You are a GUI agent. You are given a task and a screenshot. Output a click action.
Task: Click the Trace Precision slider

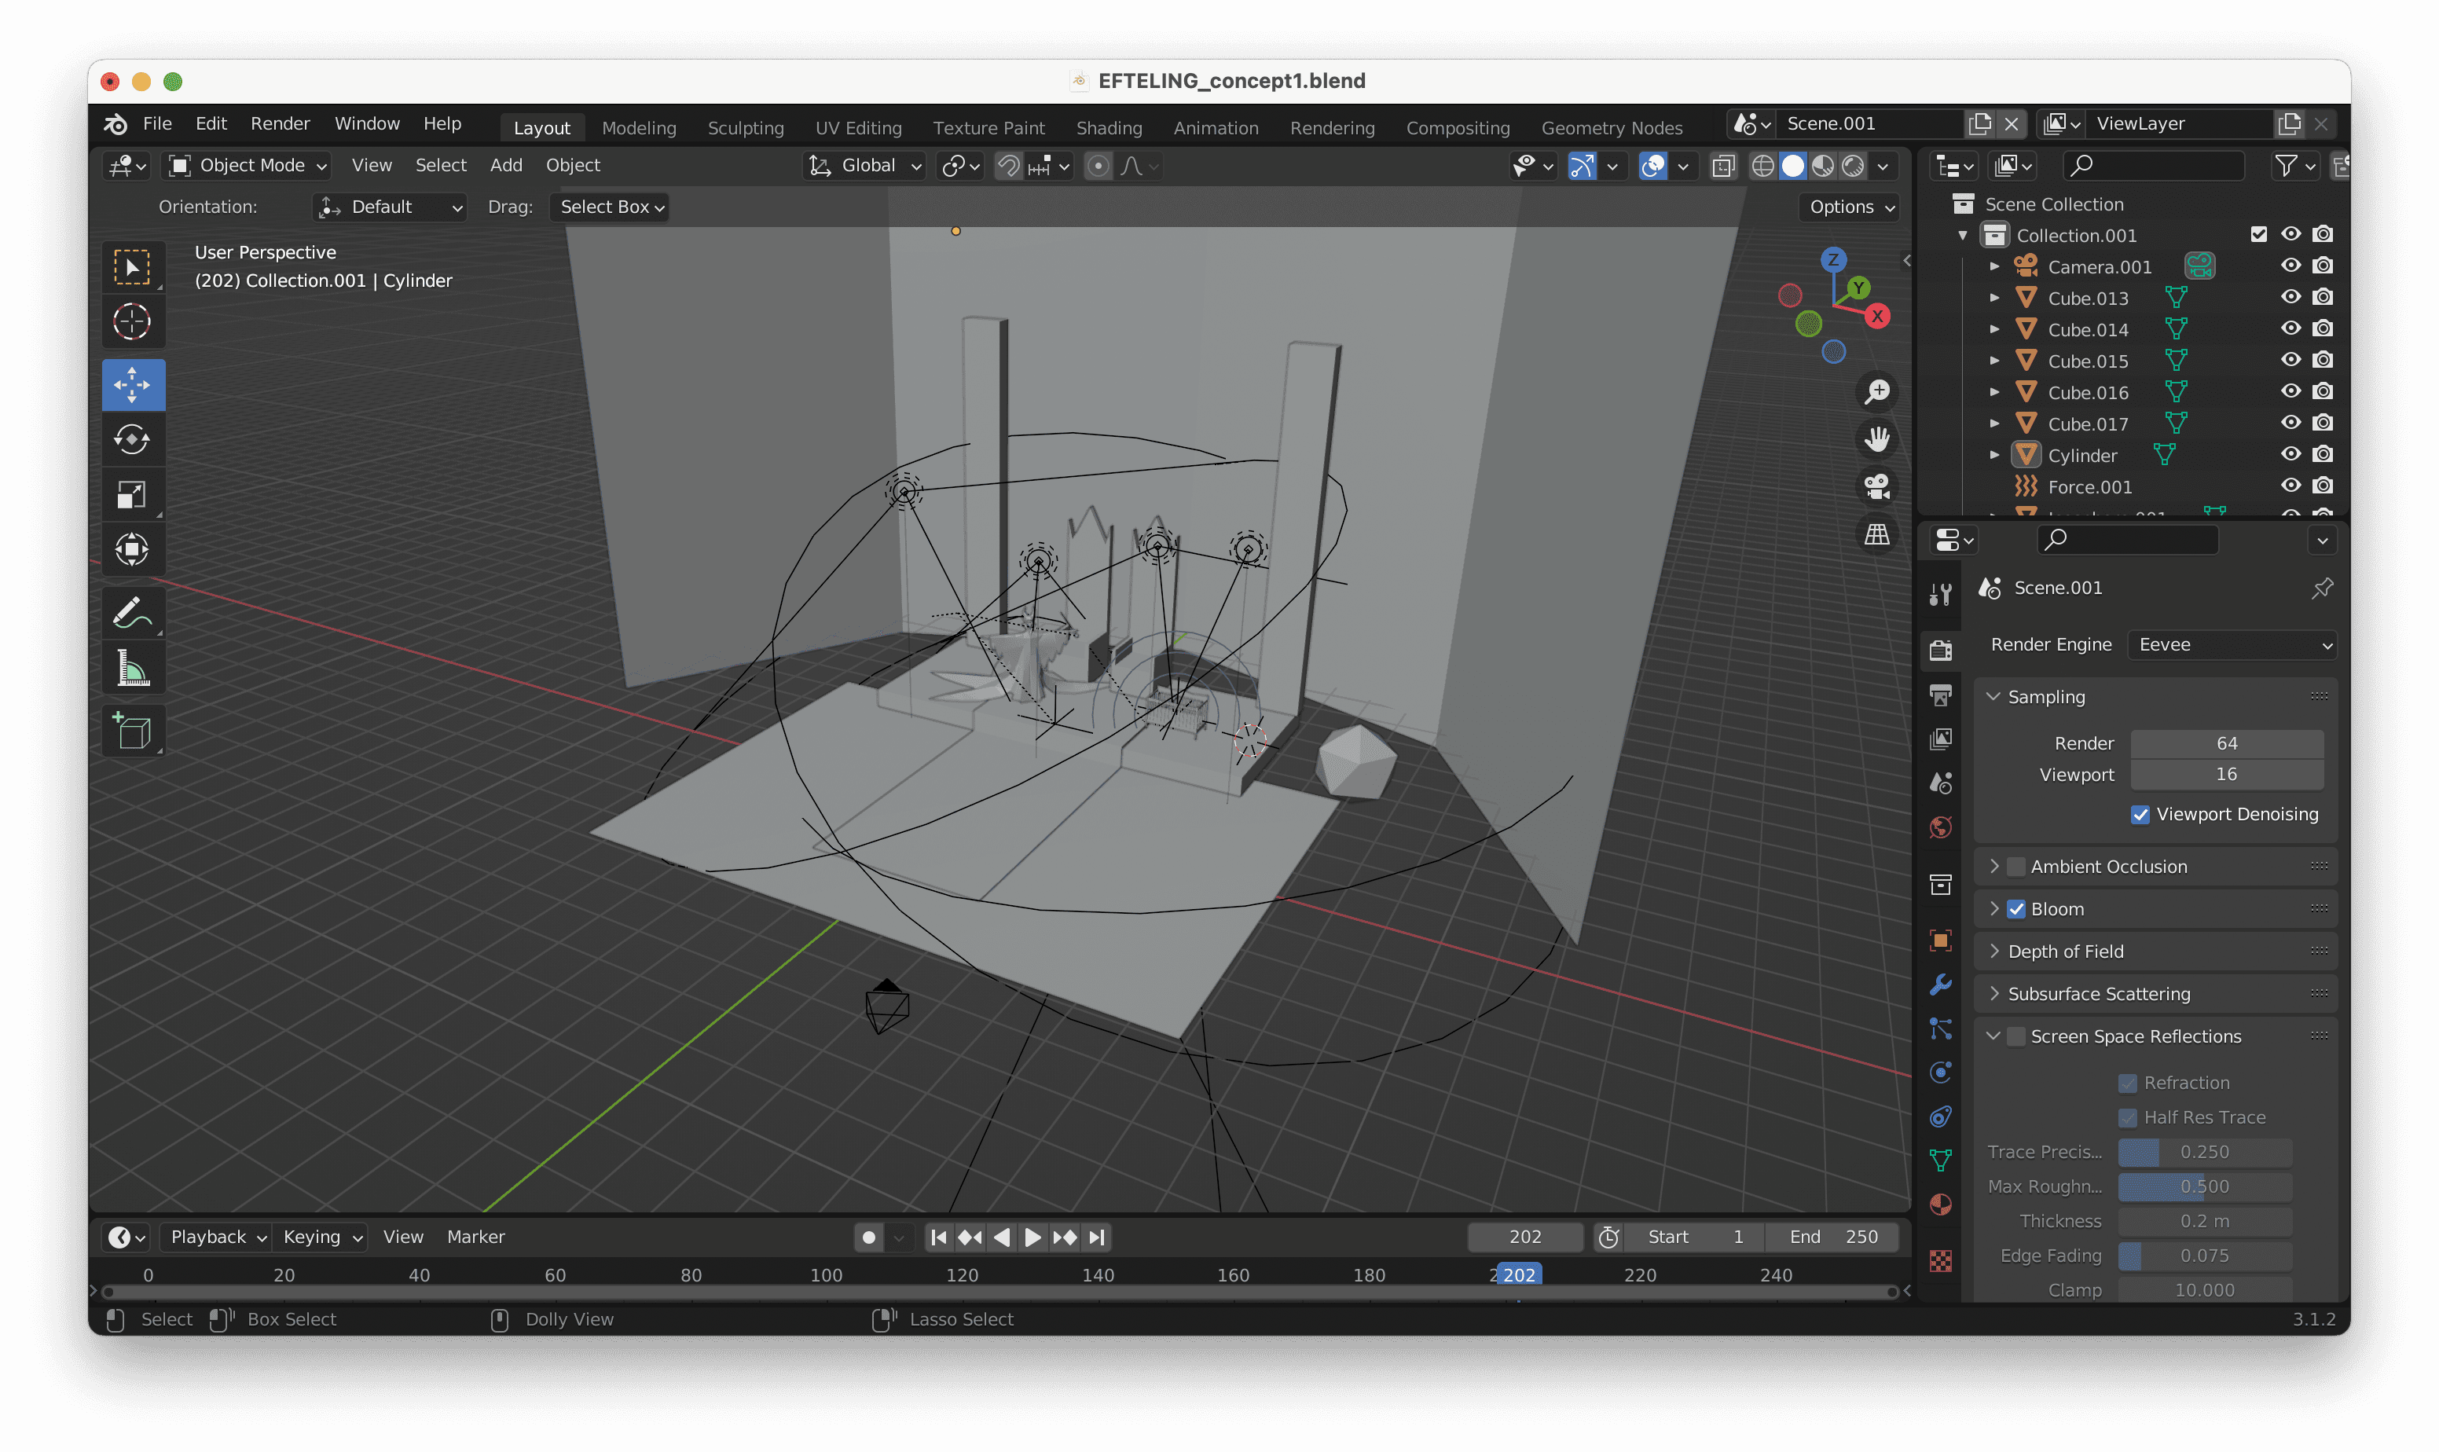pyautogui.click(x=2204, y=1152)
